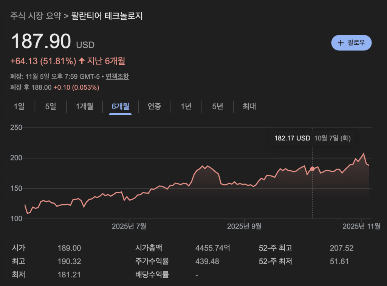Select the 5년 range tab
Image resolution: width=387 pixels, height=286 pixels.
(x=217, y=106)
